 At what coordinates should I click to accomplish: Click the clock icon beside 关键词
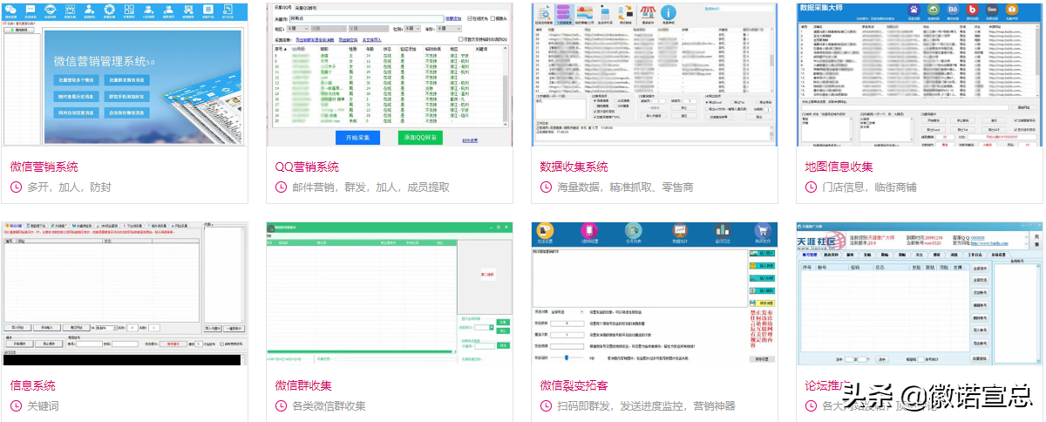tap(16, 405)
